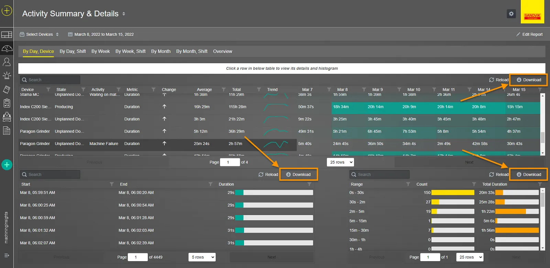The width and height of the screenshot is (550, 268).
Task: Open the settings gear icon
Action: click(511, 14)
